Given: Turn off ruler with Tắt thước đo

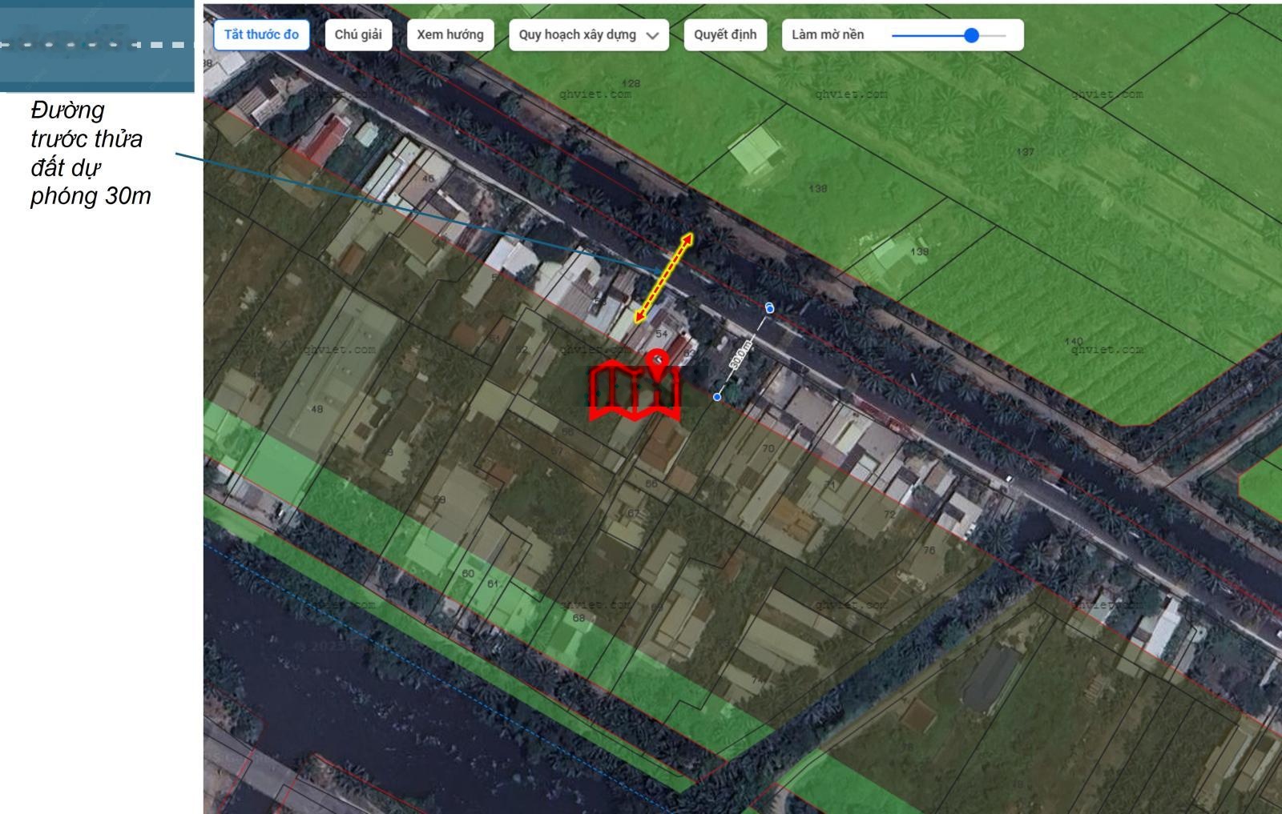Looking at the screenshot, I should (x=261, y=34).
